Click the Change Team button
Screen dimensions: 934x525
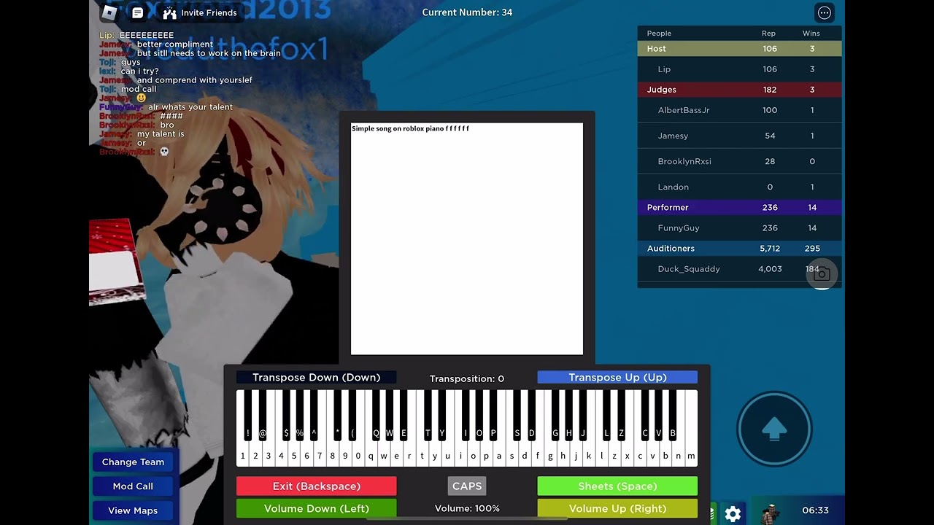(x=133, y=462)
